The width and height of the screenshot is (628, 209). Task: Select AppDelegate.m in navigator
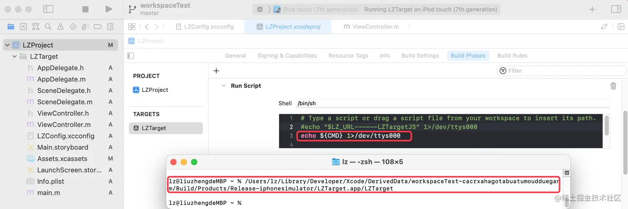pos(61,79)
